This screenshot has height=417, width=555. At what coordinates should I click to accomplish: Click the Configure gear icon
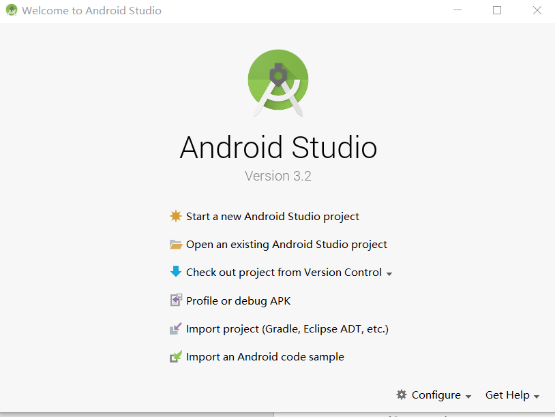402,395
